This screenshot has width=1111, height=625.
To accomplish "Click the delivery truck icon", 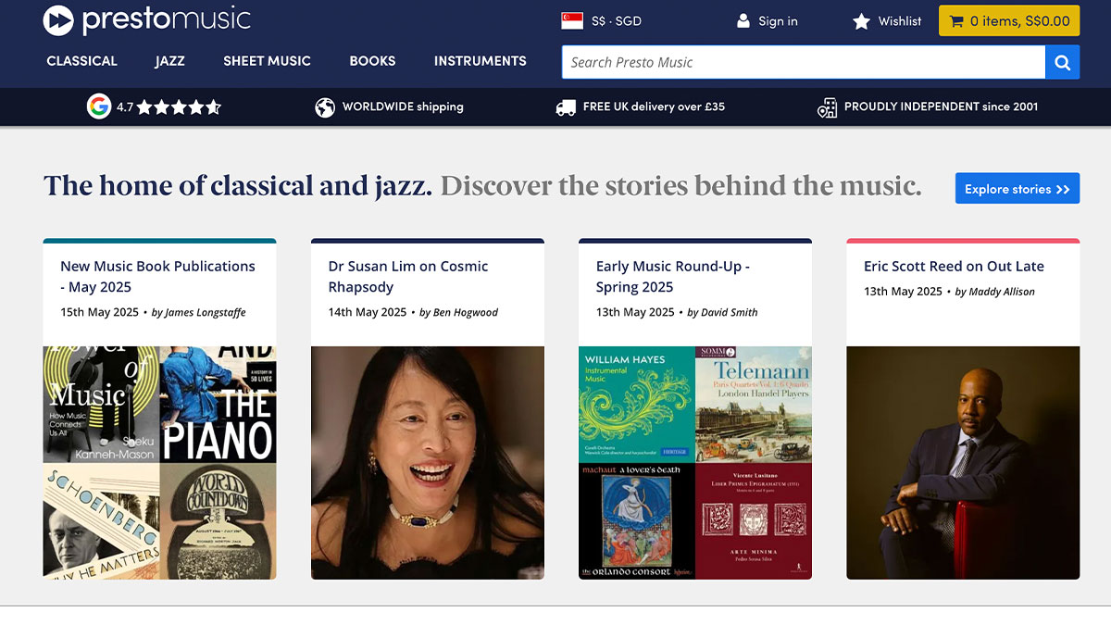I will (x=566, y=107).
